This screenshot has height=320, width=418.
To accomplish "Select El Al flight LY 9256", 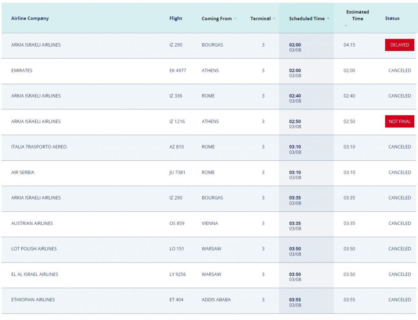I will [x=178, y=274].
